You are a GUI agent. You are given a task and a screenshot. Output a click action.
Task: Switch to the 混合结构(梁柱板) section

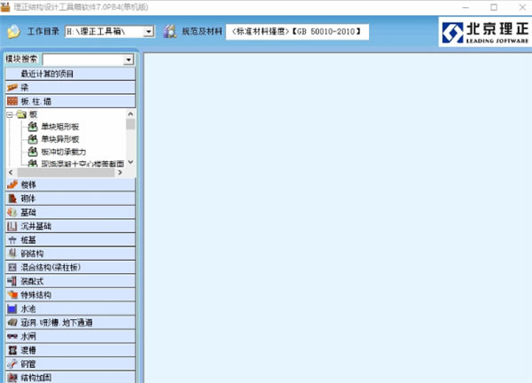(x=70, y=268)
